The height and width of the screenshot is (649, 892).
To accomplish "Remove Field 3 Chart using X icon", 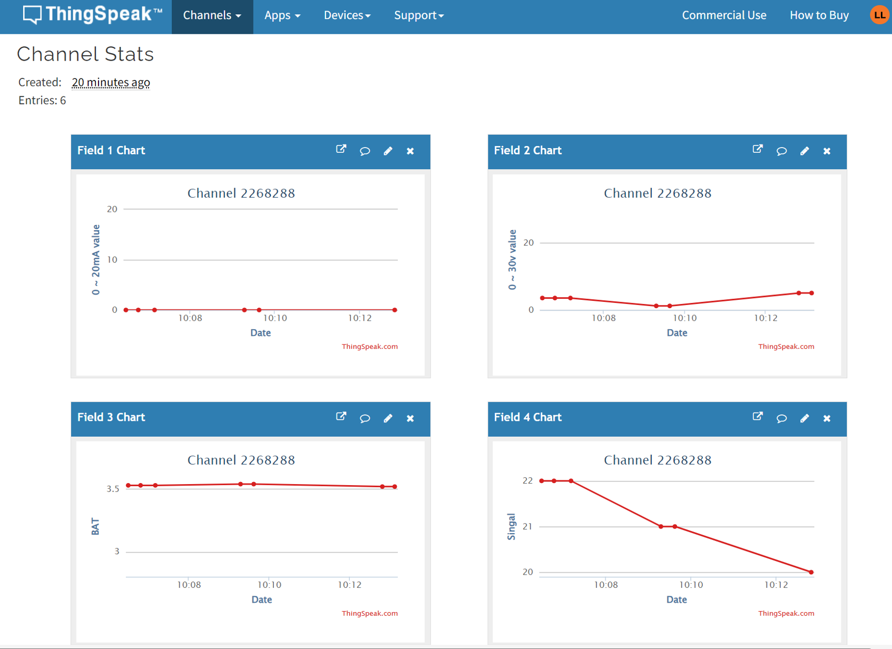I will coord(410,418).
